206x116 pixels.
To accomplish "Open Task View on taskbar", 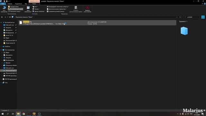I will (x=13, y=114).
